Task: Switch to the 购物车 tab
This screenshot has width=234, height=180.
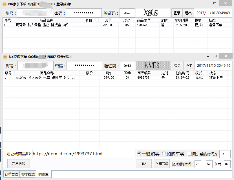Action: pos(43,174)
